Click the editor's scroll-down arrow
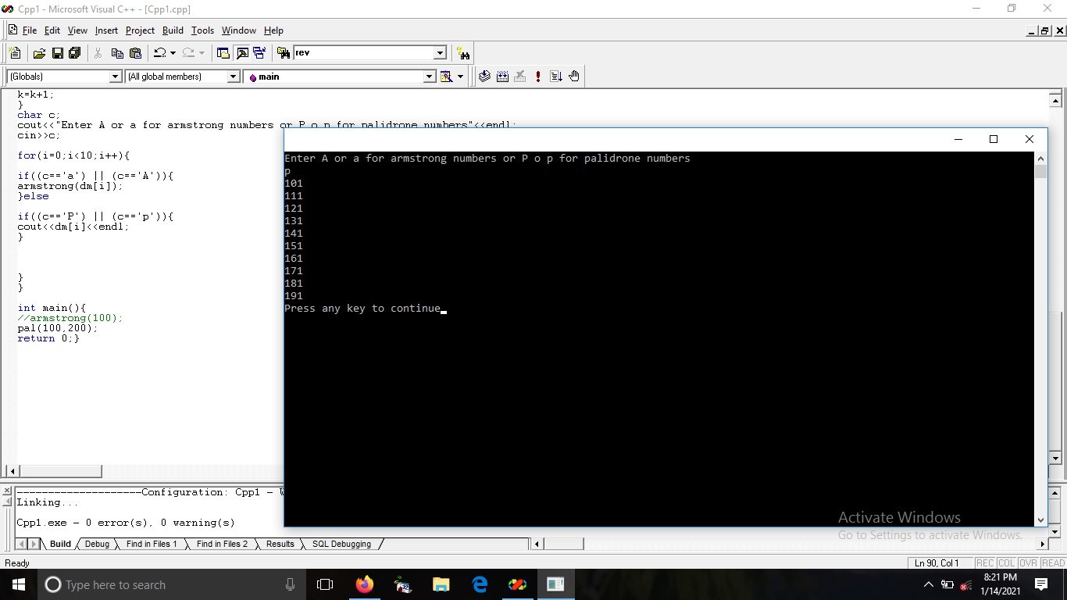Screen dimensions: 1067x600 pyautogui.click(x=1055, y=459)
